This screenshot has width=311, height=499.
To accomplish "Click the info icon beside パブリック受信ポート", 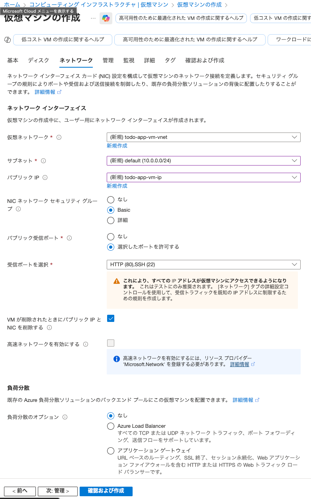I will click(x=69, y=238).
